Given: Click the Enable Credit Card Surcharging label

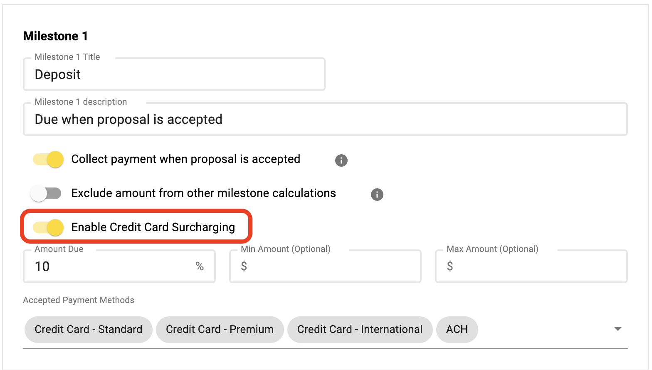Looking at the screenshot, I should [153, 227].
